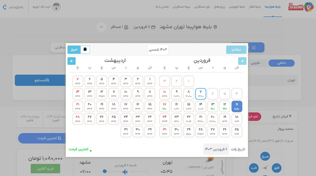Collapse search summary with chevron-up button
The width and height of the screenshot is (316, 176).
click(101, 27)
